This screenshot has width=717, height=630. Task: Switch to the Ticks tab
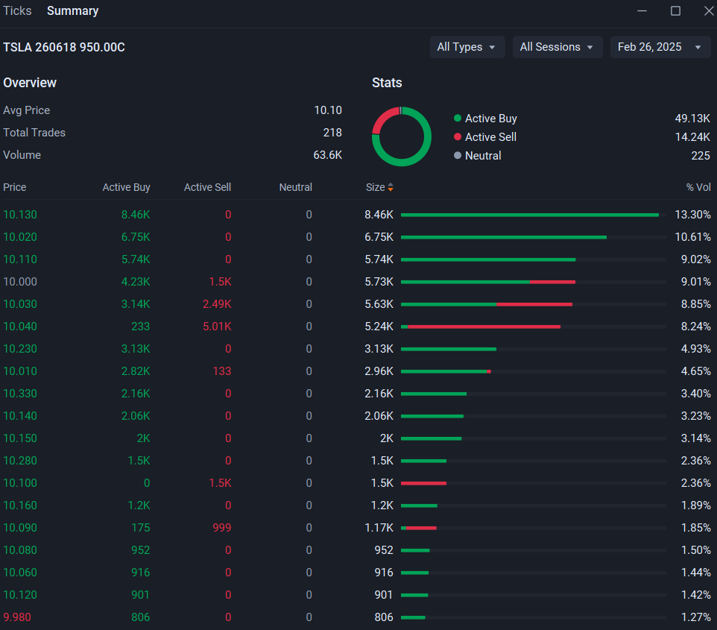coord(17,11)
